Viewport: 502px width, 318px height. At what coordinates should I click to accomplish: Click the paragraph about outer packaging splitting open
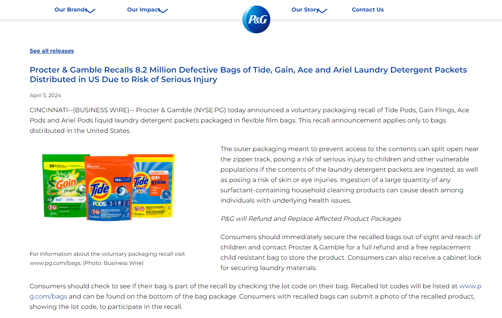(349, 174)
